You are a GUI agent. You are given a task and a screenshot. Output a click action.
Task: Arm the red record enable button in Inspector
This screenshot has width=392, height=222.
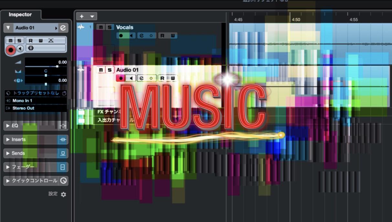point(11,49)
